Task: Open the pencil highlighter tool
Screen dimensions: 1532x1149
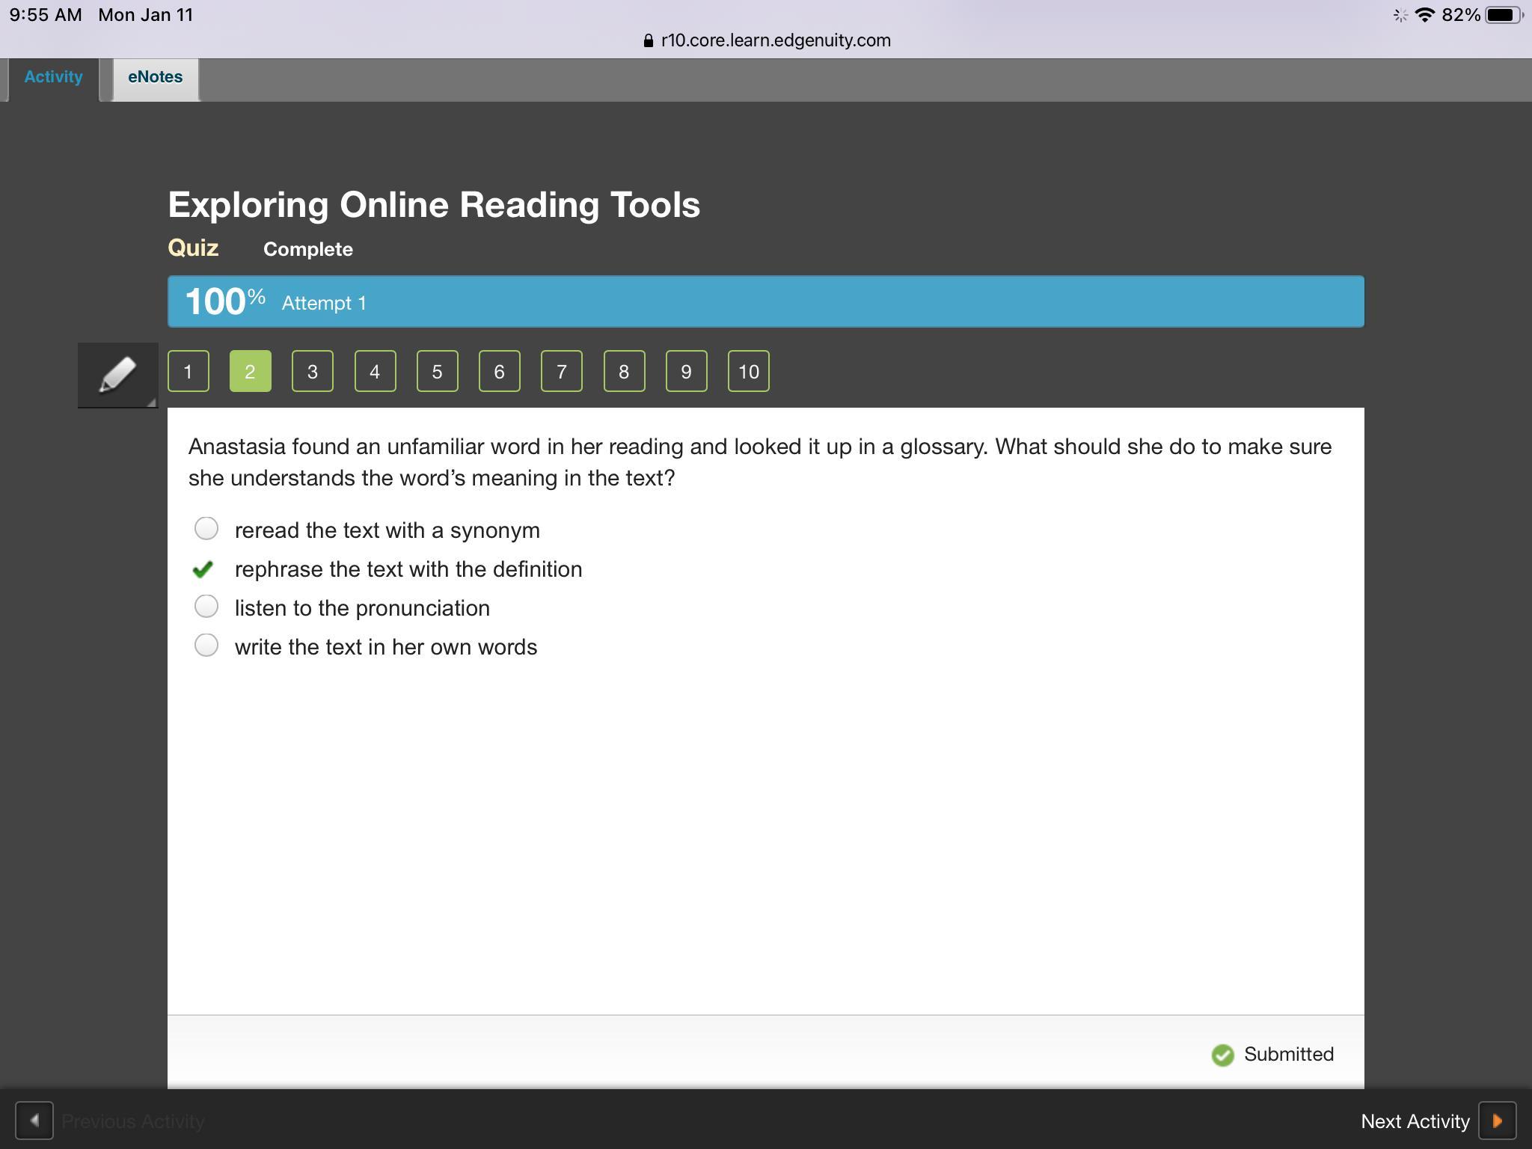Action: [117, 374]
